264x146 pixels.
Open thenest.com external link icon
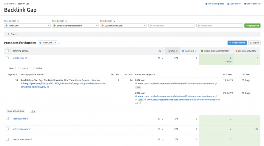click(27, 119)
